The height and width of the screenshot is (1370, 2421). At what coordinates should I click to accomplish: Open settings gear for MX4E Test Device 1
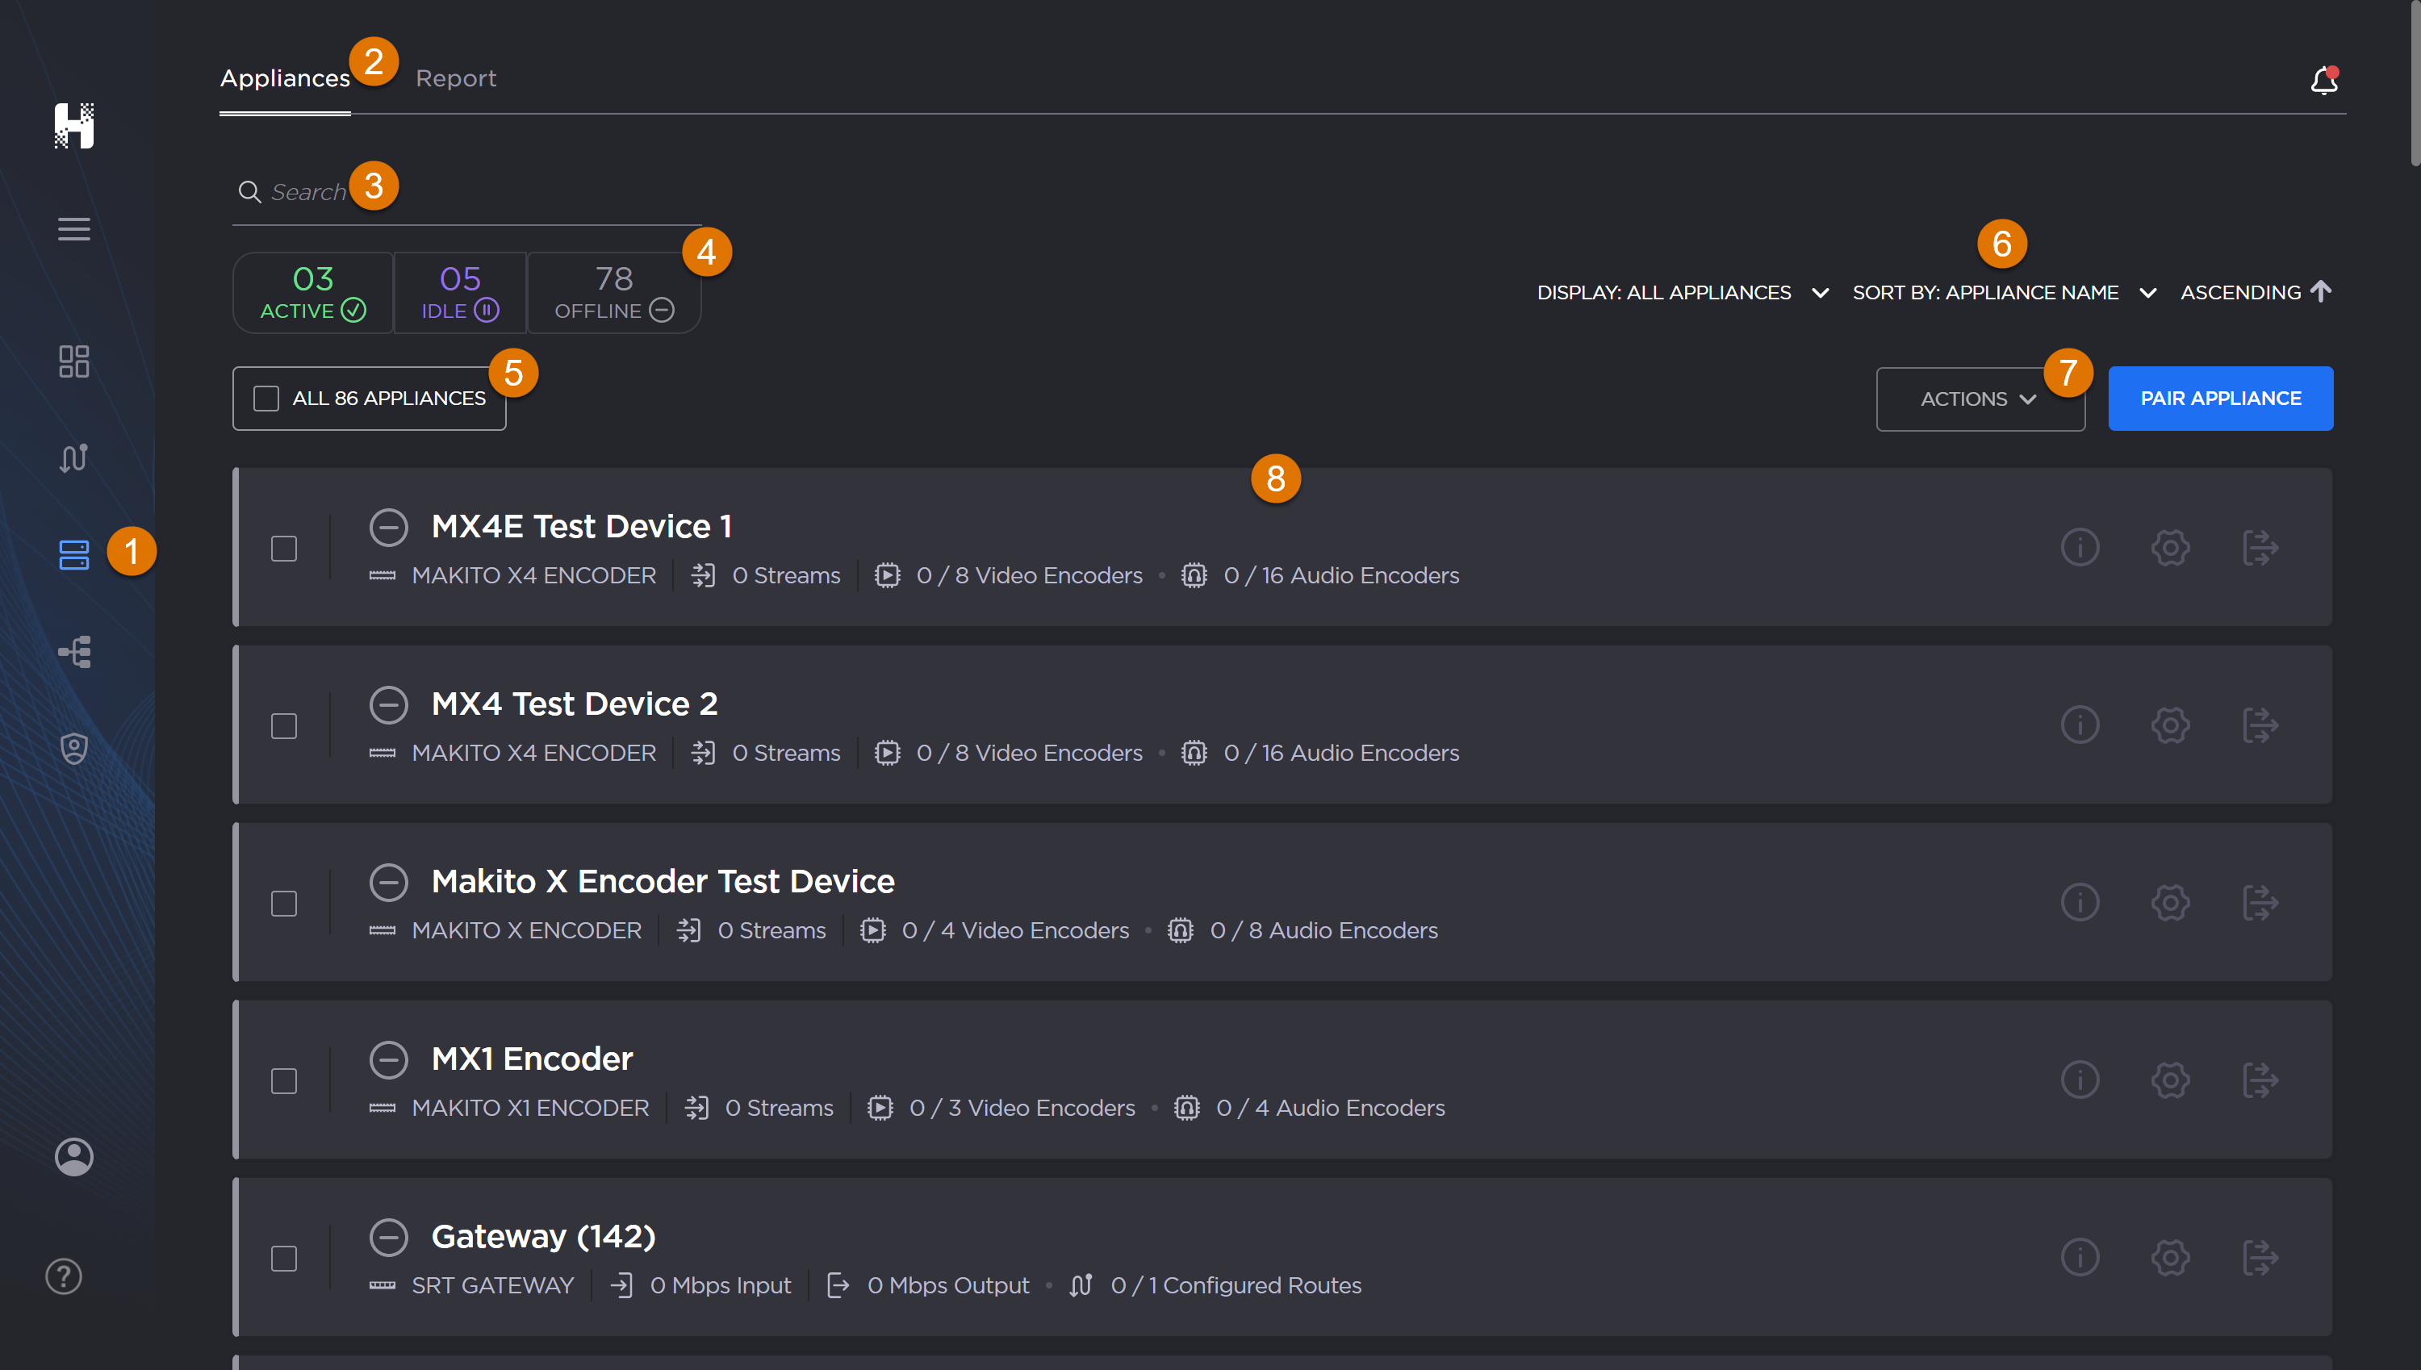coord(2170,548)
